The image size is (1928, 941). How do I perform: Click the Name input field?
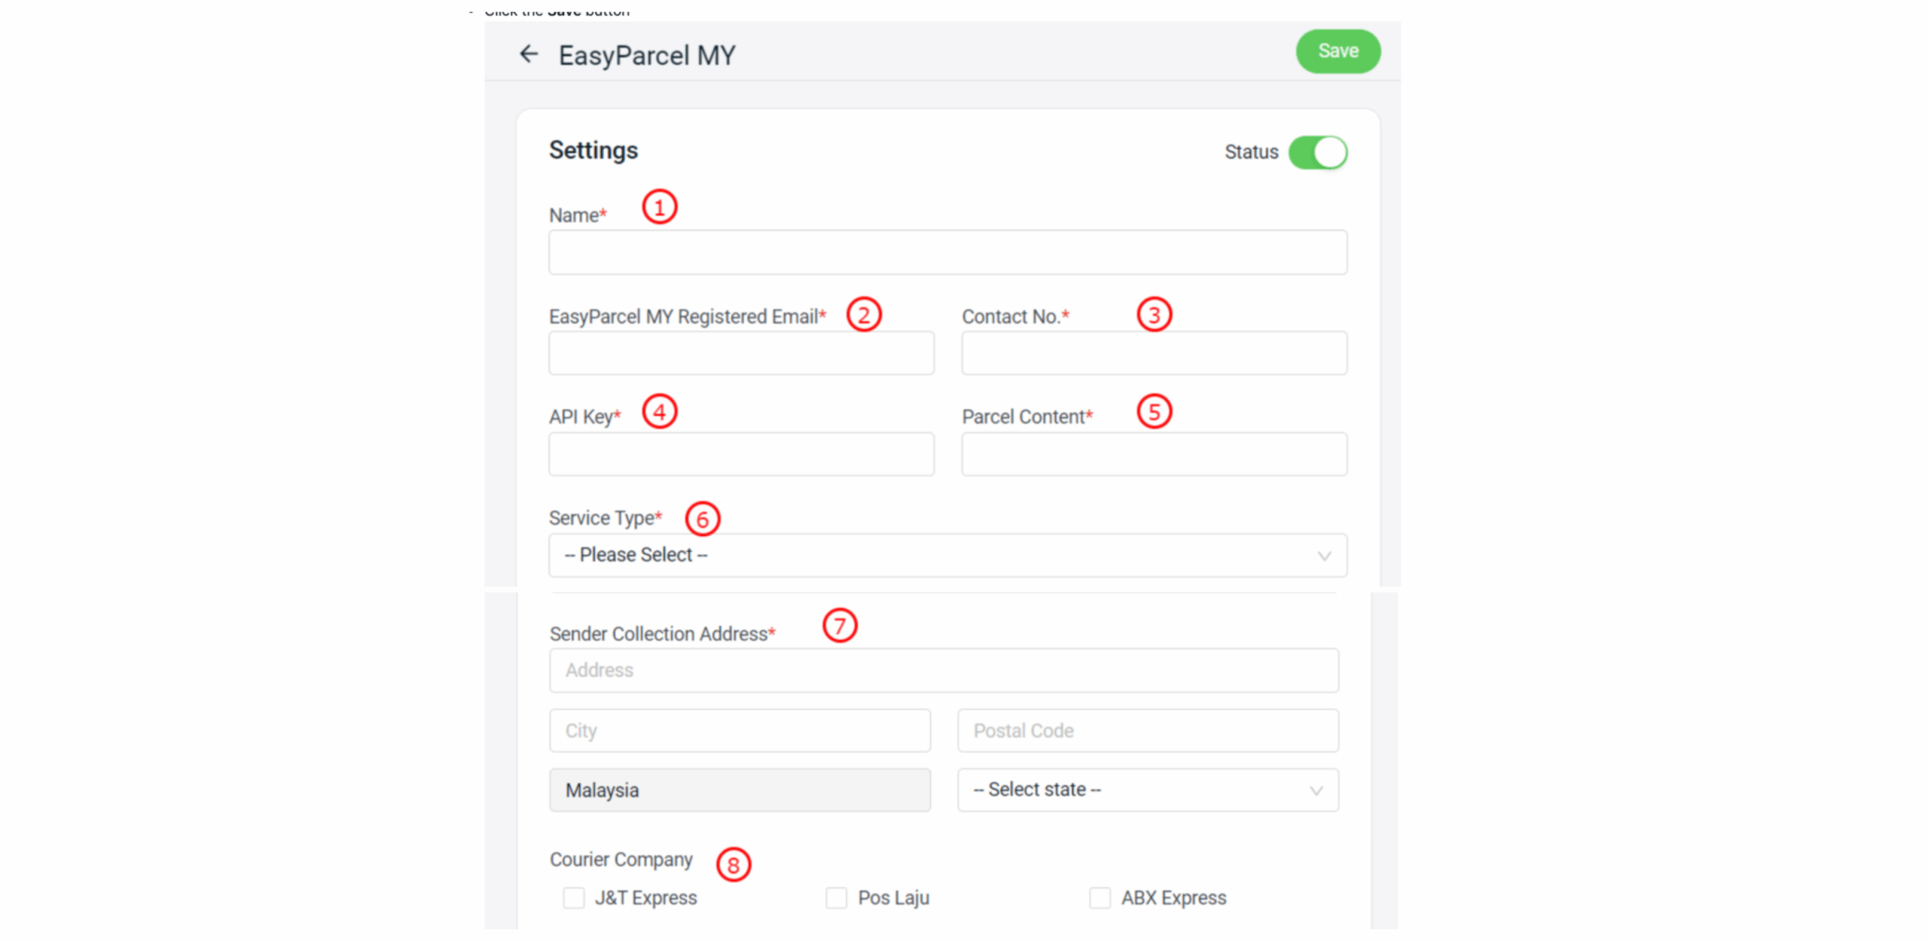tap(947, 252)
